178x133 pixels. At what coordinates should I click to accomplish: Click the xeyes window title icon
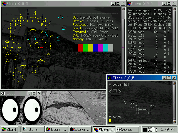(3, 94)
